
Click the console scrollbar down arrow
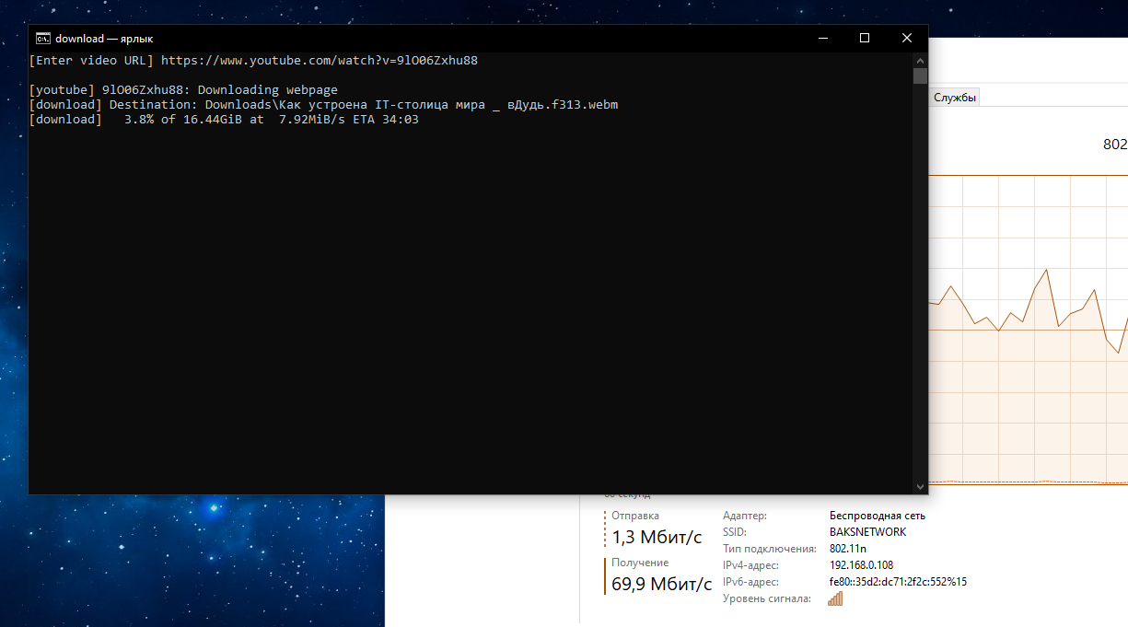[920, 487]
